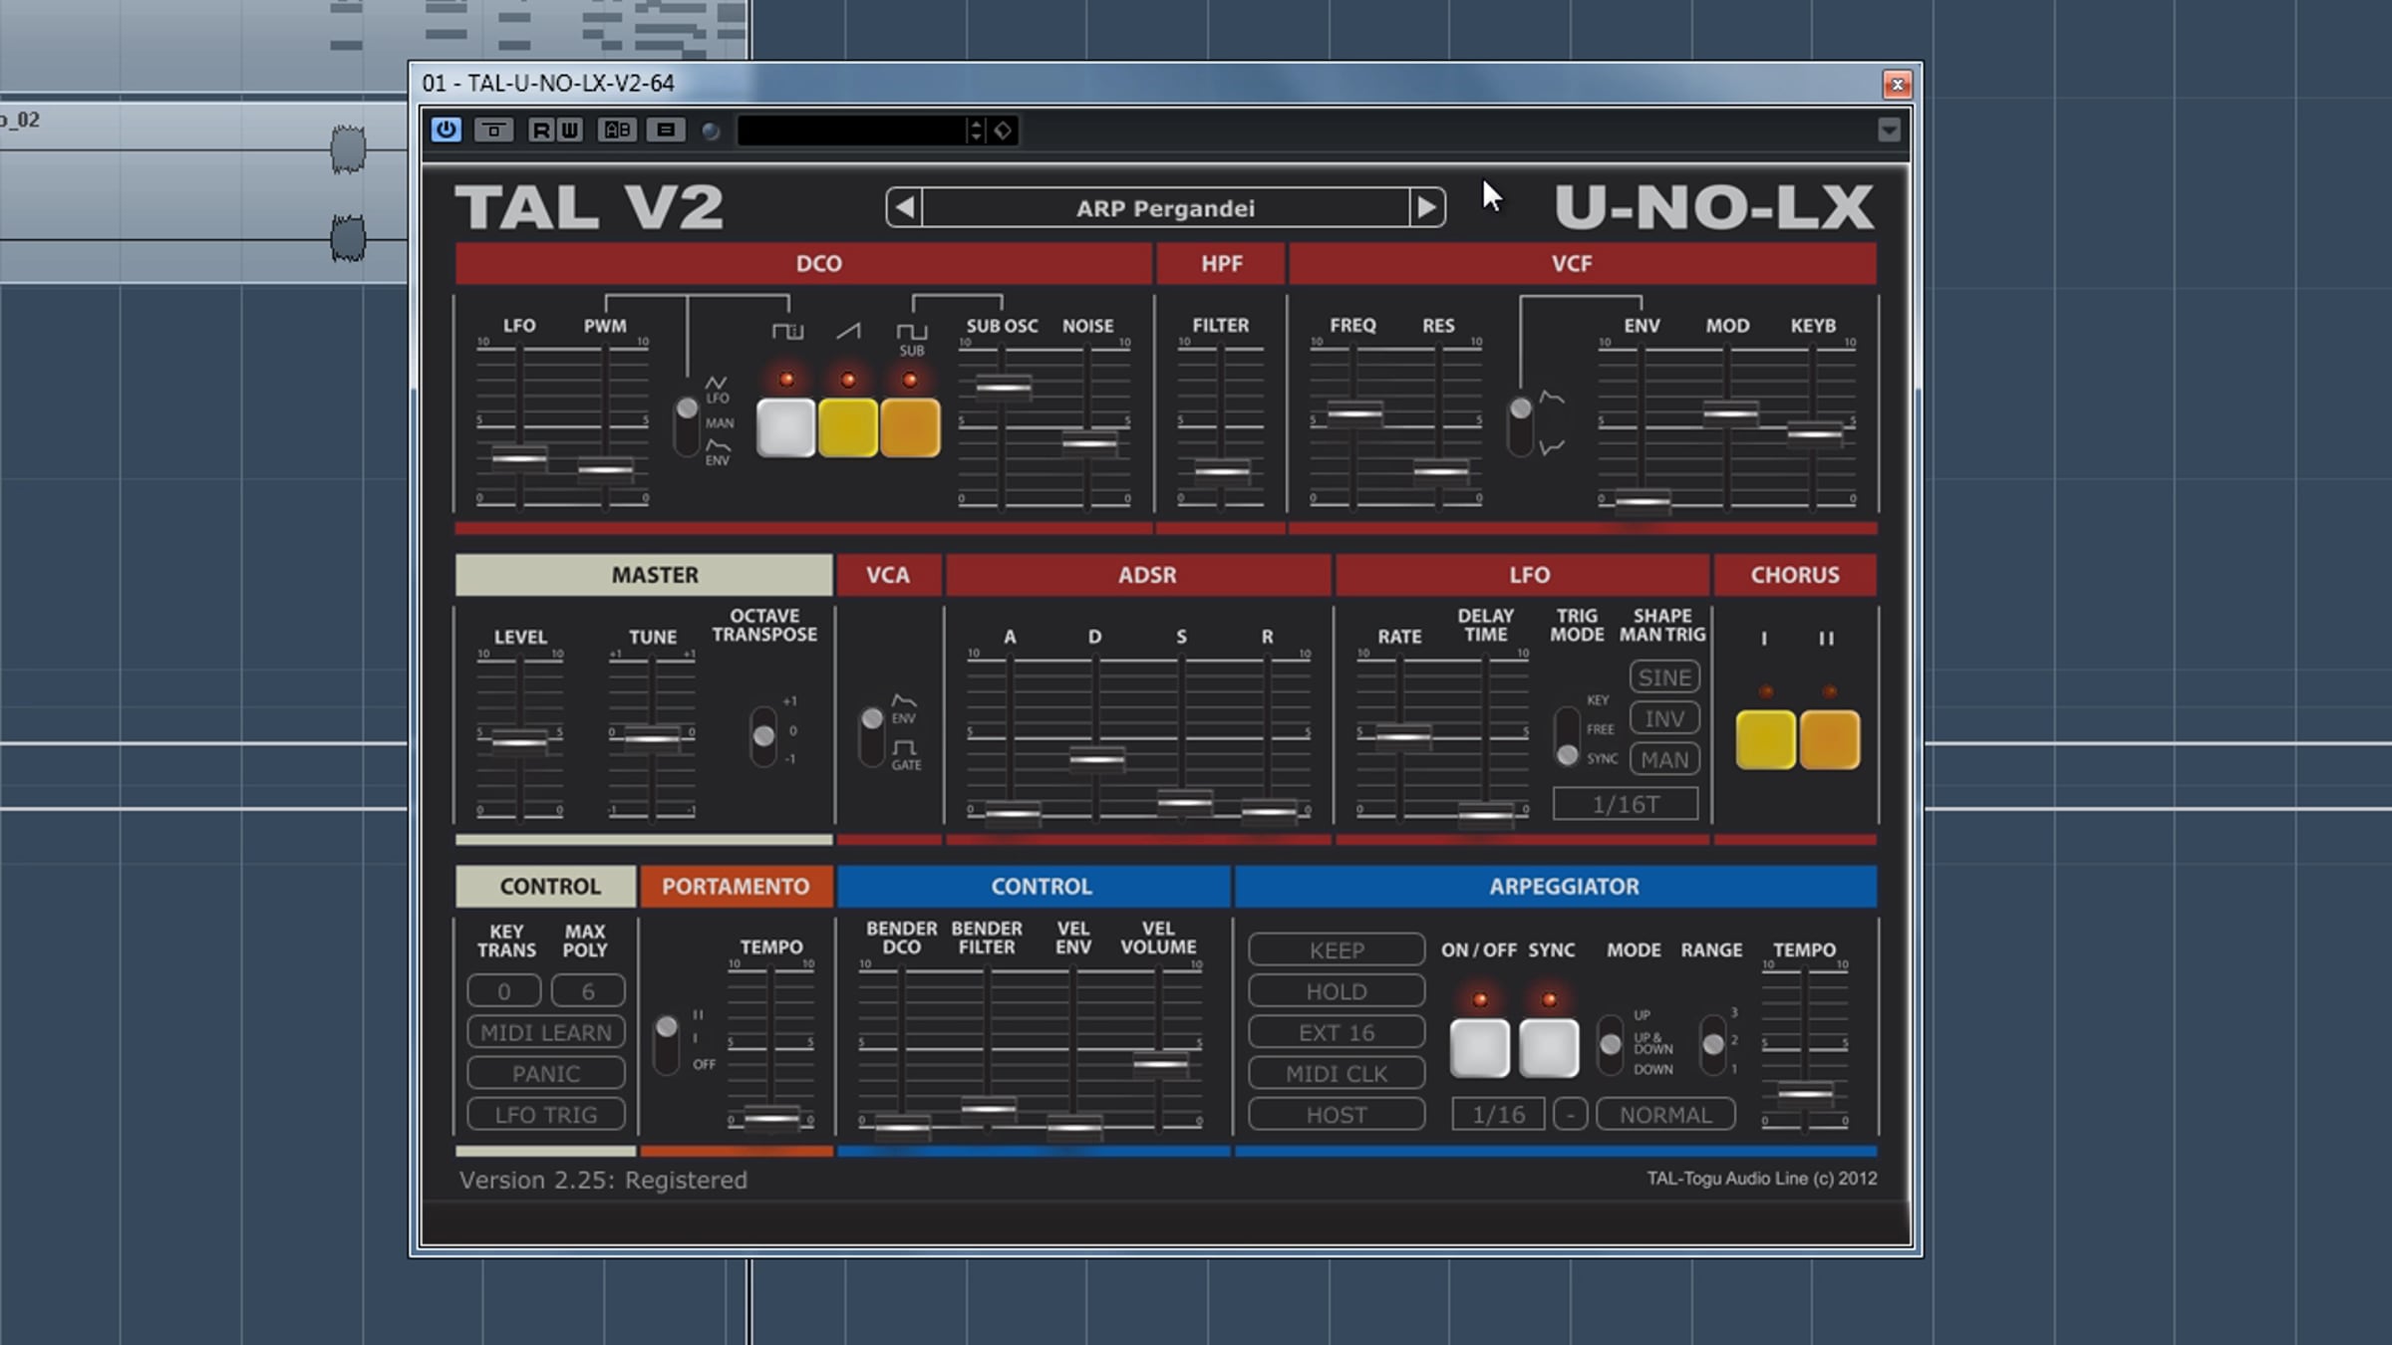
Task: Click the ADSR Decay slider handle
Action: [x=1096, y=759]
